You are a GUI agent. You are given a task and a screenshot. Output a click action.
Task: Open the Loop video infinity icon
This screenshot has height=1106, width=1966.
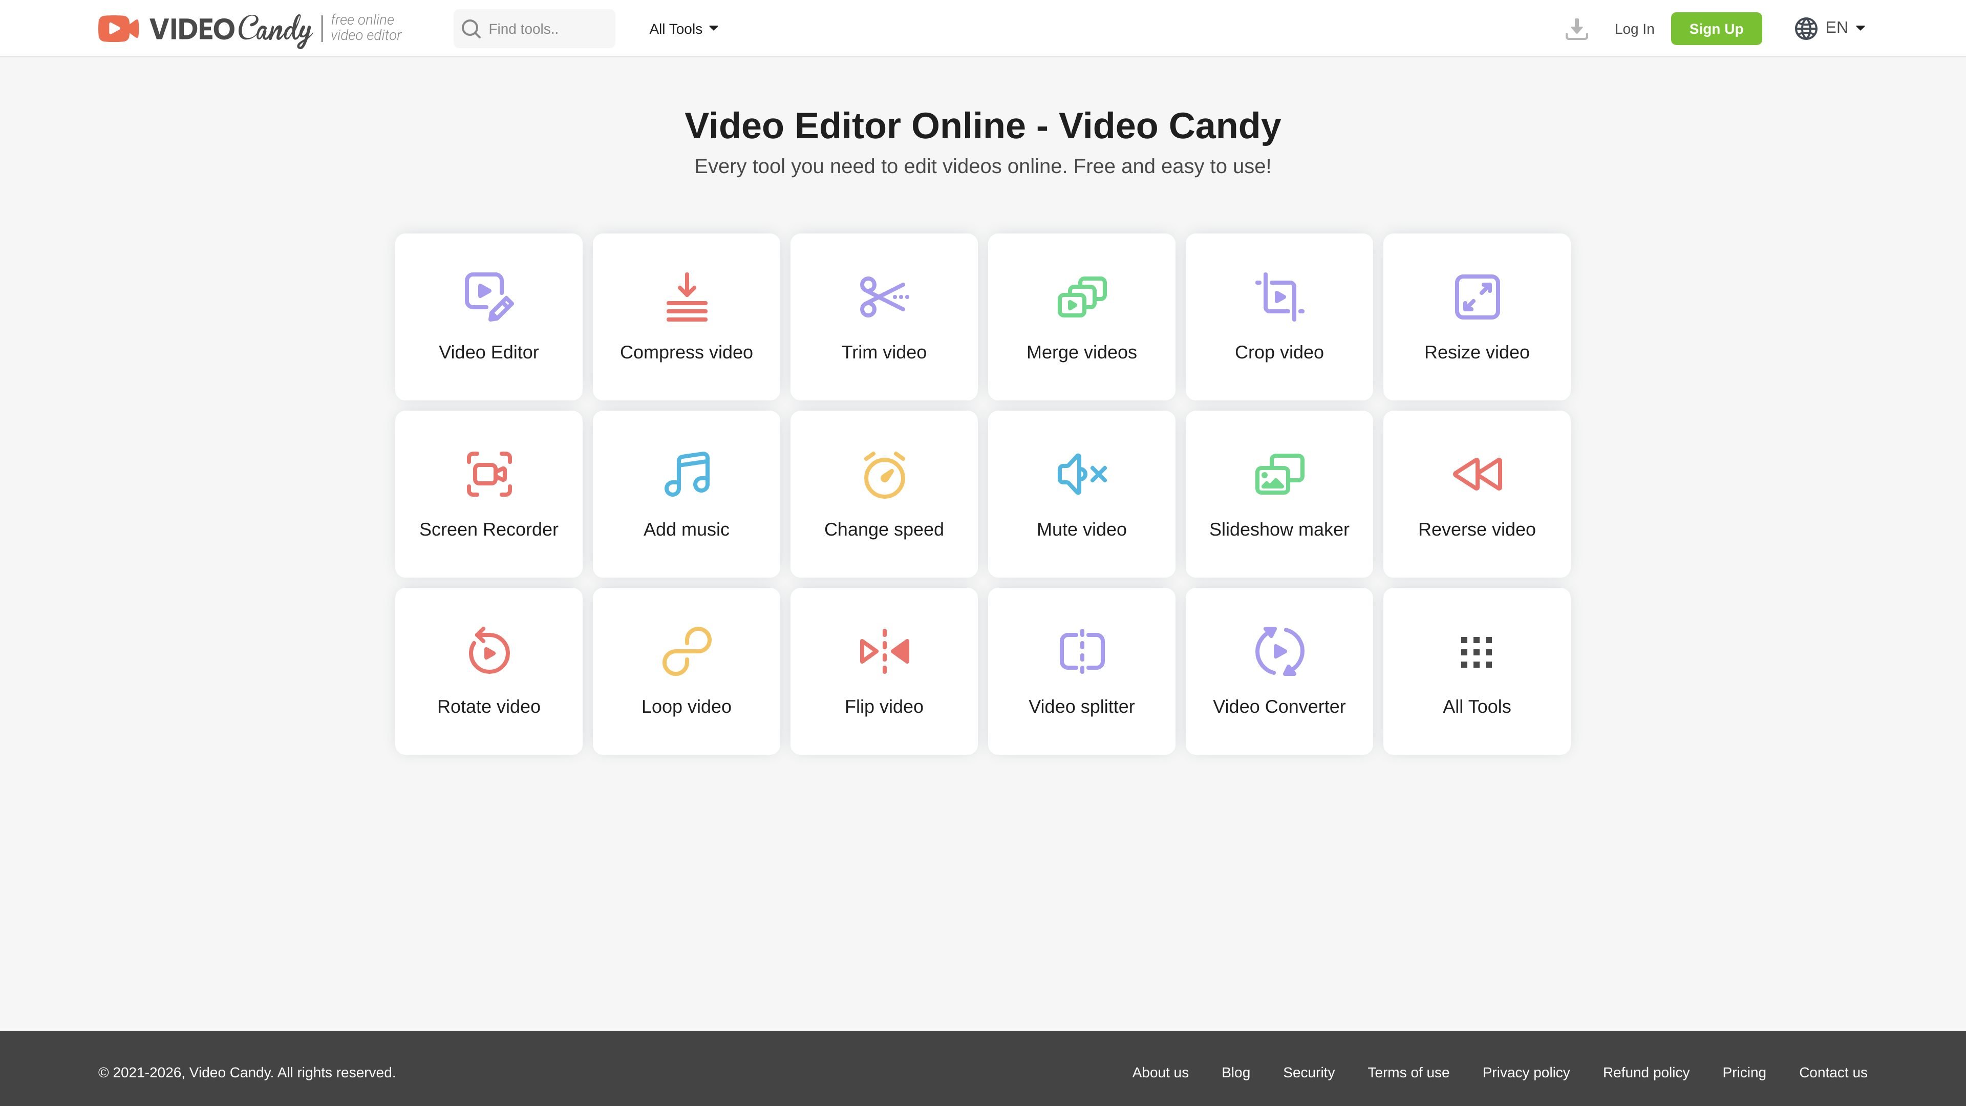[x=687, y=651]
